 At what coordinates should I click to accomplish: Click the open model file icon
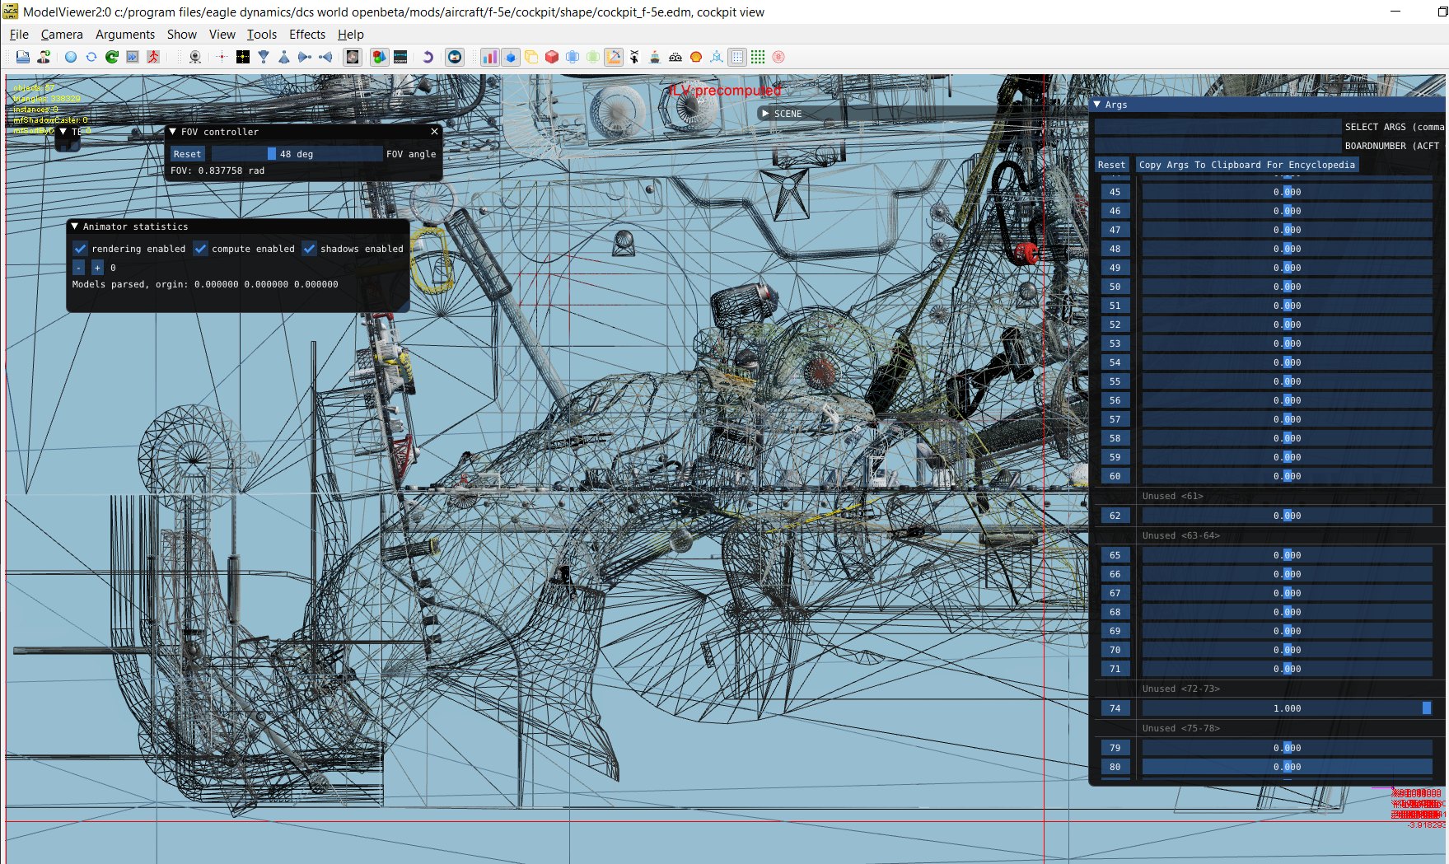coord(23,57)
